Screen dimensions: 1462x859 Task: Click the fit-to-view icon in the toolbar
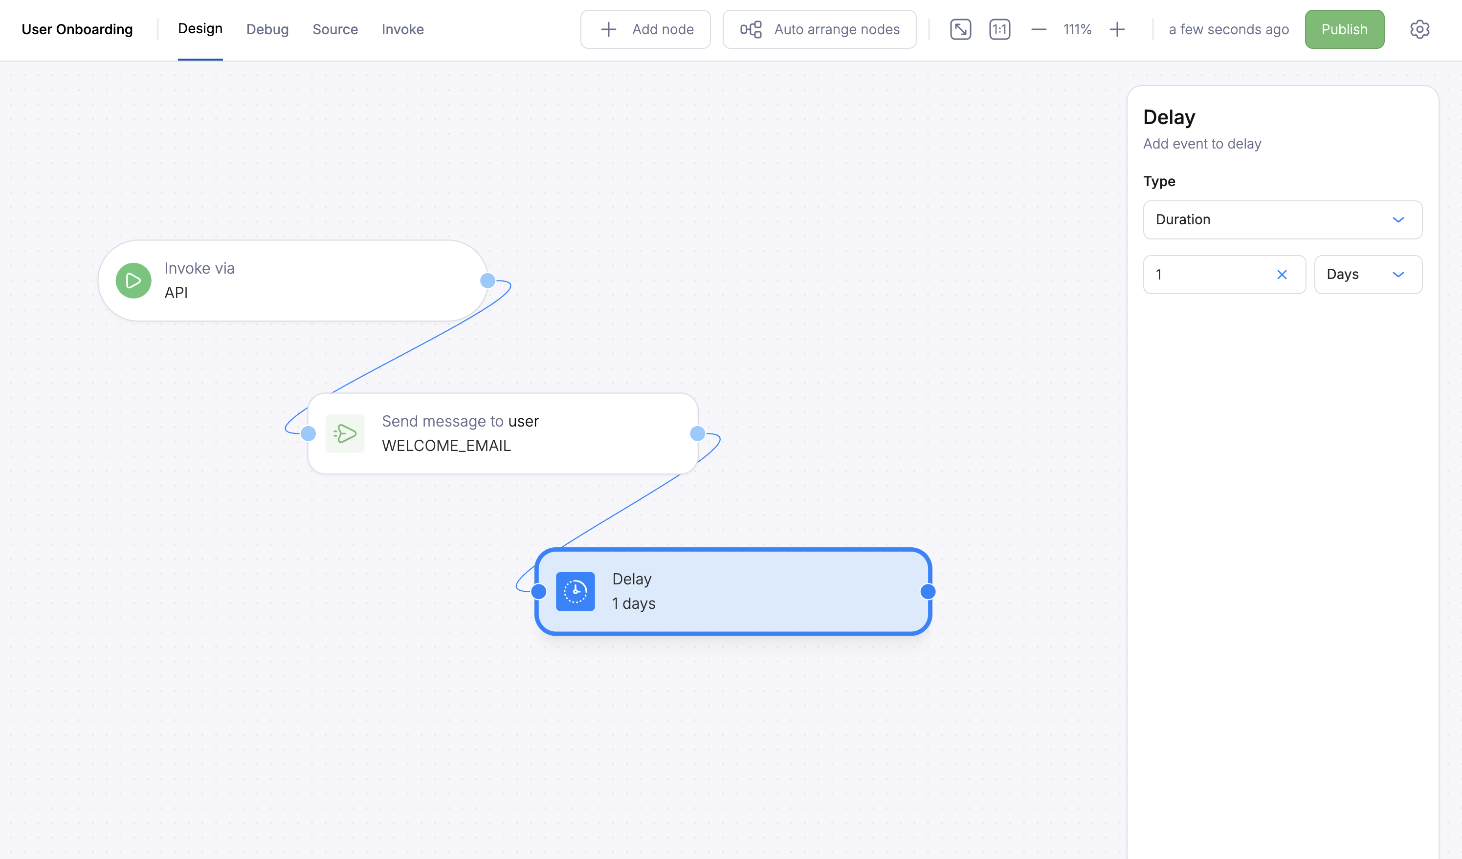tap(960, 29)
